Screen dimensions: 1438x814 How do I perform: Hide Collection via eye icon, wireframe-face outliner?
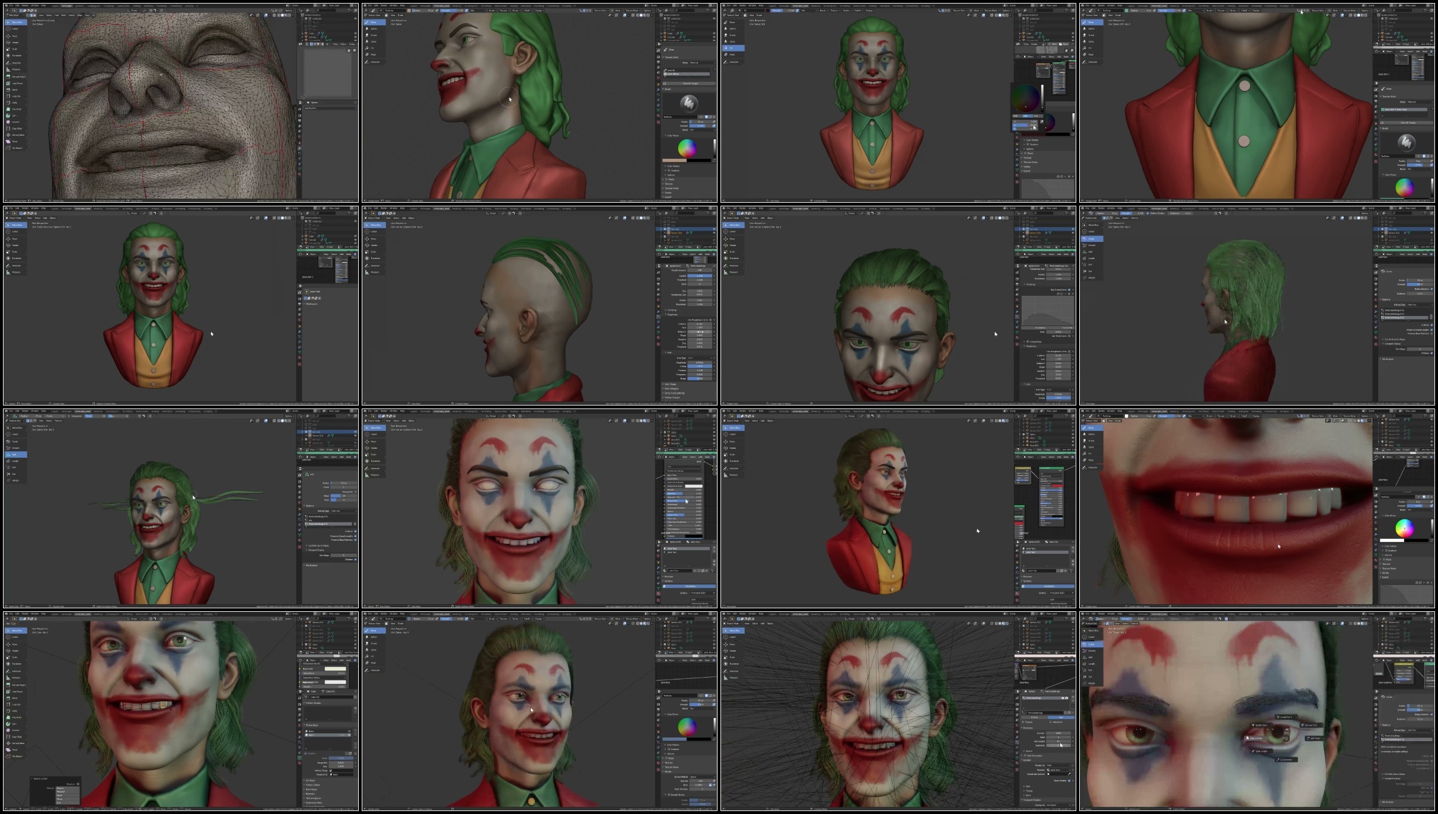tap(356, 18)
